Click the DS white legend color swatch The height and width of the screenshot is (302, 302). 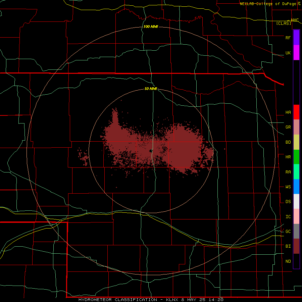coord(296,201)
